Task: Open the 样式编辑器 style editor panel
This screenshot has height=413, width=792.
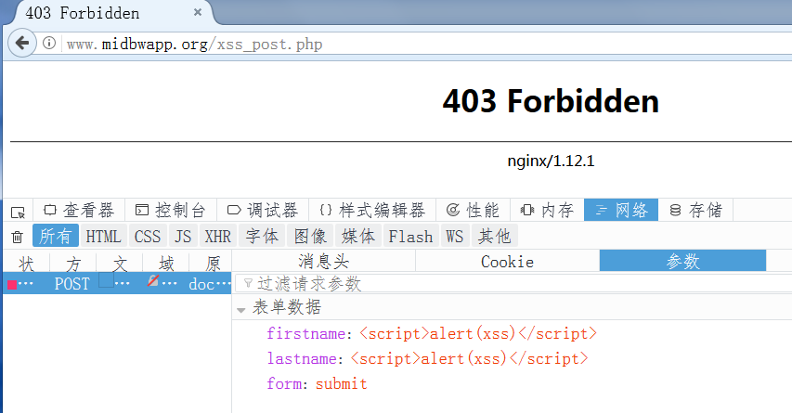Action: [372, 210]
